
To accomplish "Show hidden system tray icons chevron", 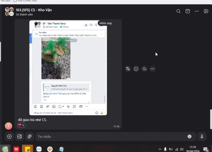I will click(x=160, y=149).
